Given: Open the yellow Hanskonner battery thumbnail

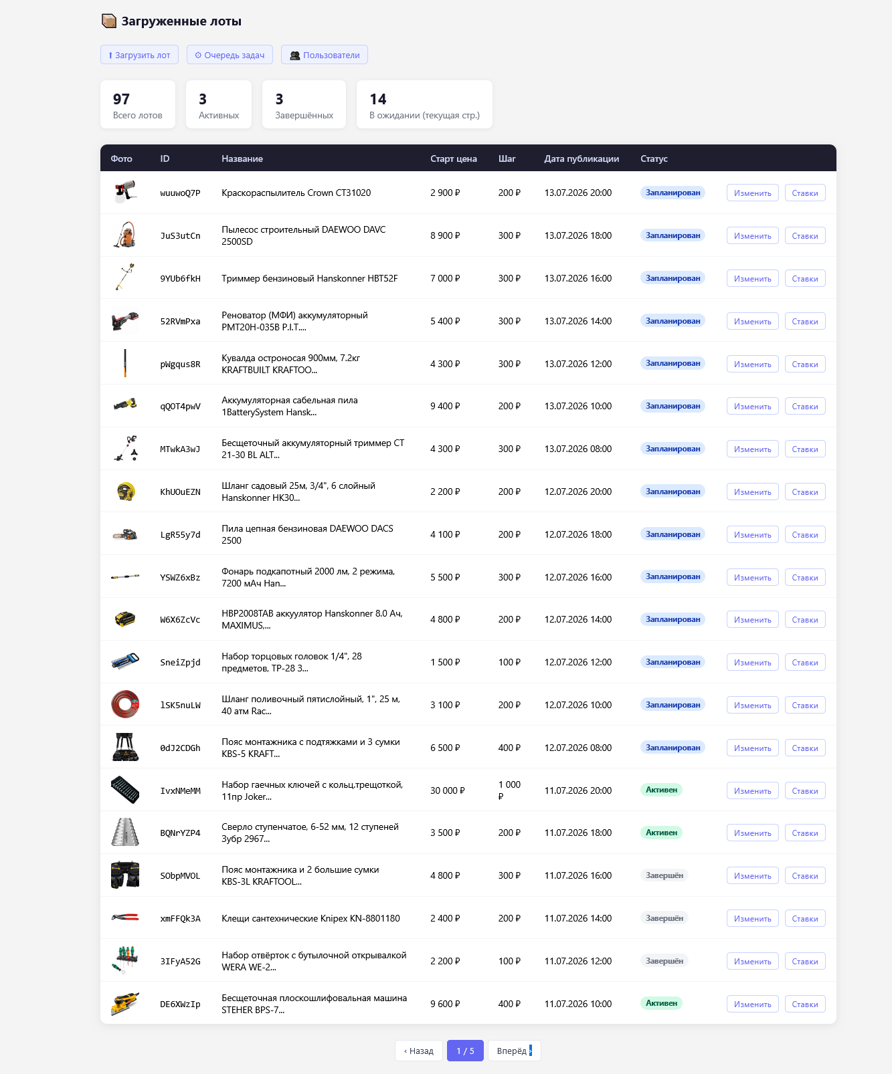Looking at the screenshot, I should pyautogui.click(x=125, y=619).
